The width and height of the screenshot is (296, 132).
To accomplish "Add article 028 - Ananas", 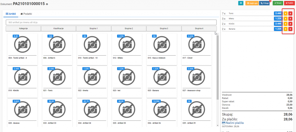I will pyautogui.click(x=23, y=113).
